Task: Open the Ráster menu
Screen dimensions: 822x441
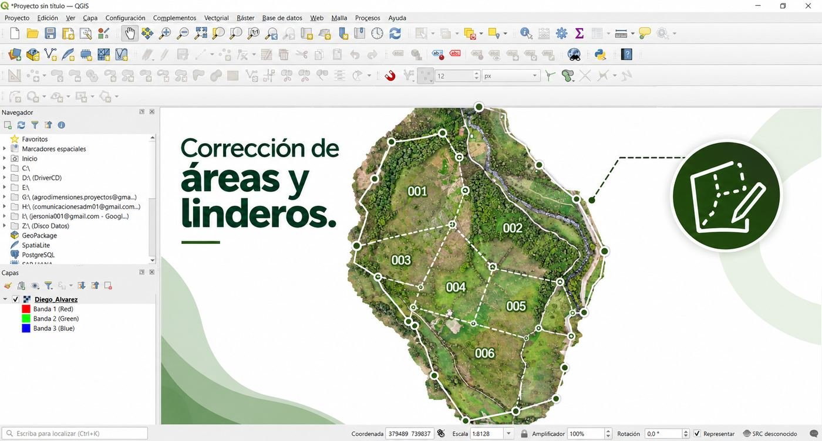Action: (x=245, y=18)
